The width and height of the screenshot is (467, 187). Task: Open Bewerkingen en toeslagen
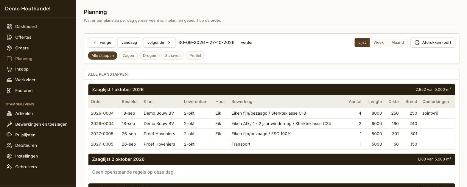[x=41, y=124]
